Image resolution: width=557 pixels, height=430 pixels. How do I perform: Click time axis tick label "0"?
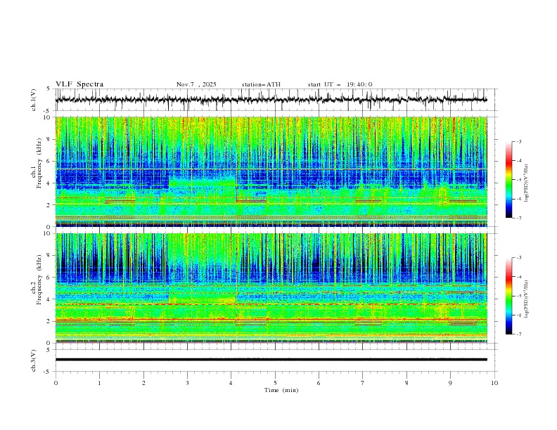pos(56,383)
